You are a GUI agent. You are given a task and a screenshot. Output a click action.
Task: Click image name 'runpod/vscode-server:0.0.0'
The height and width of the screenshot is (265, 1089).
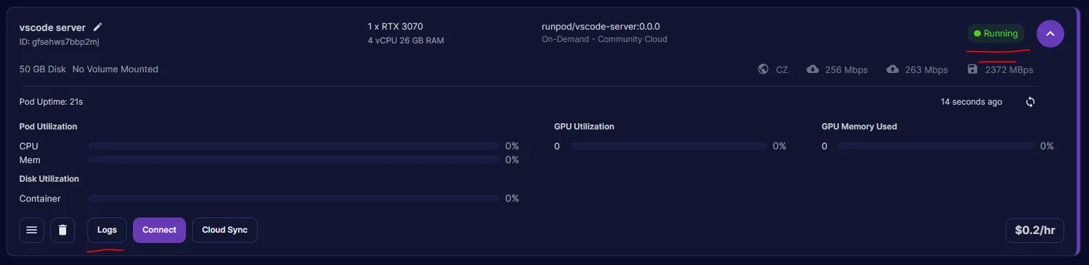click(x=601, y=26)
